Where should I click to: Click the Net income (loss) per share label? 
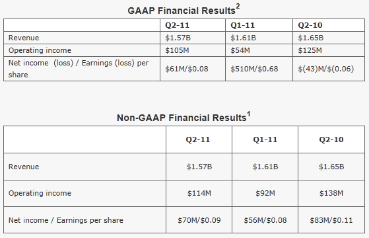(x=79, y=69)
